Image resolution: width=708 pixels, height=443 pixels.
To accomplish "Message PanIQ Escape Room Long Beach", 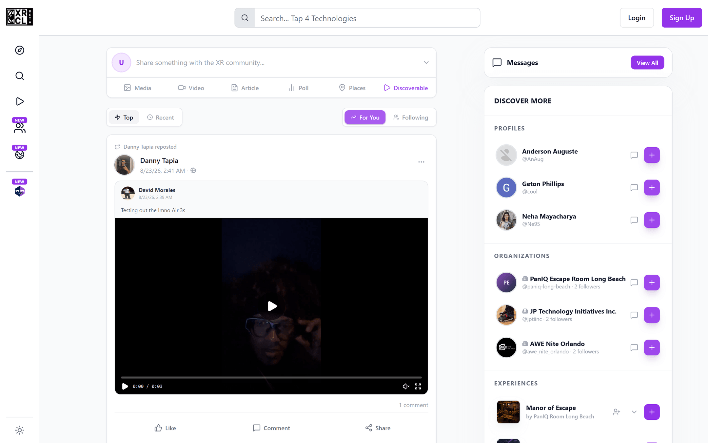I will coord(634,282).
